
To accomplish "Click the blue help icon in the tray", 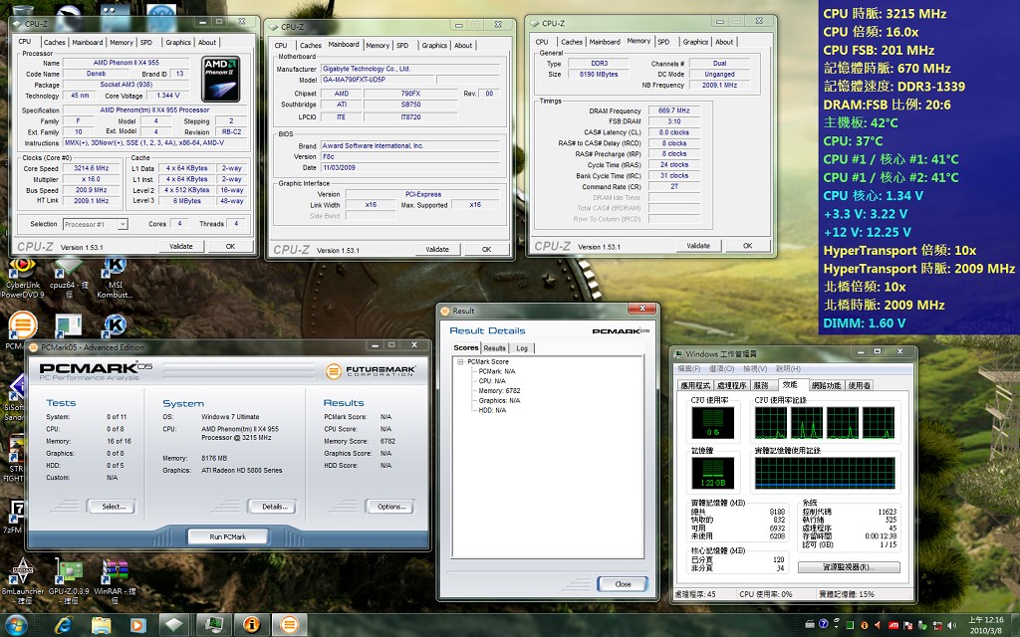I will 823,625.
